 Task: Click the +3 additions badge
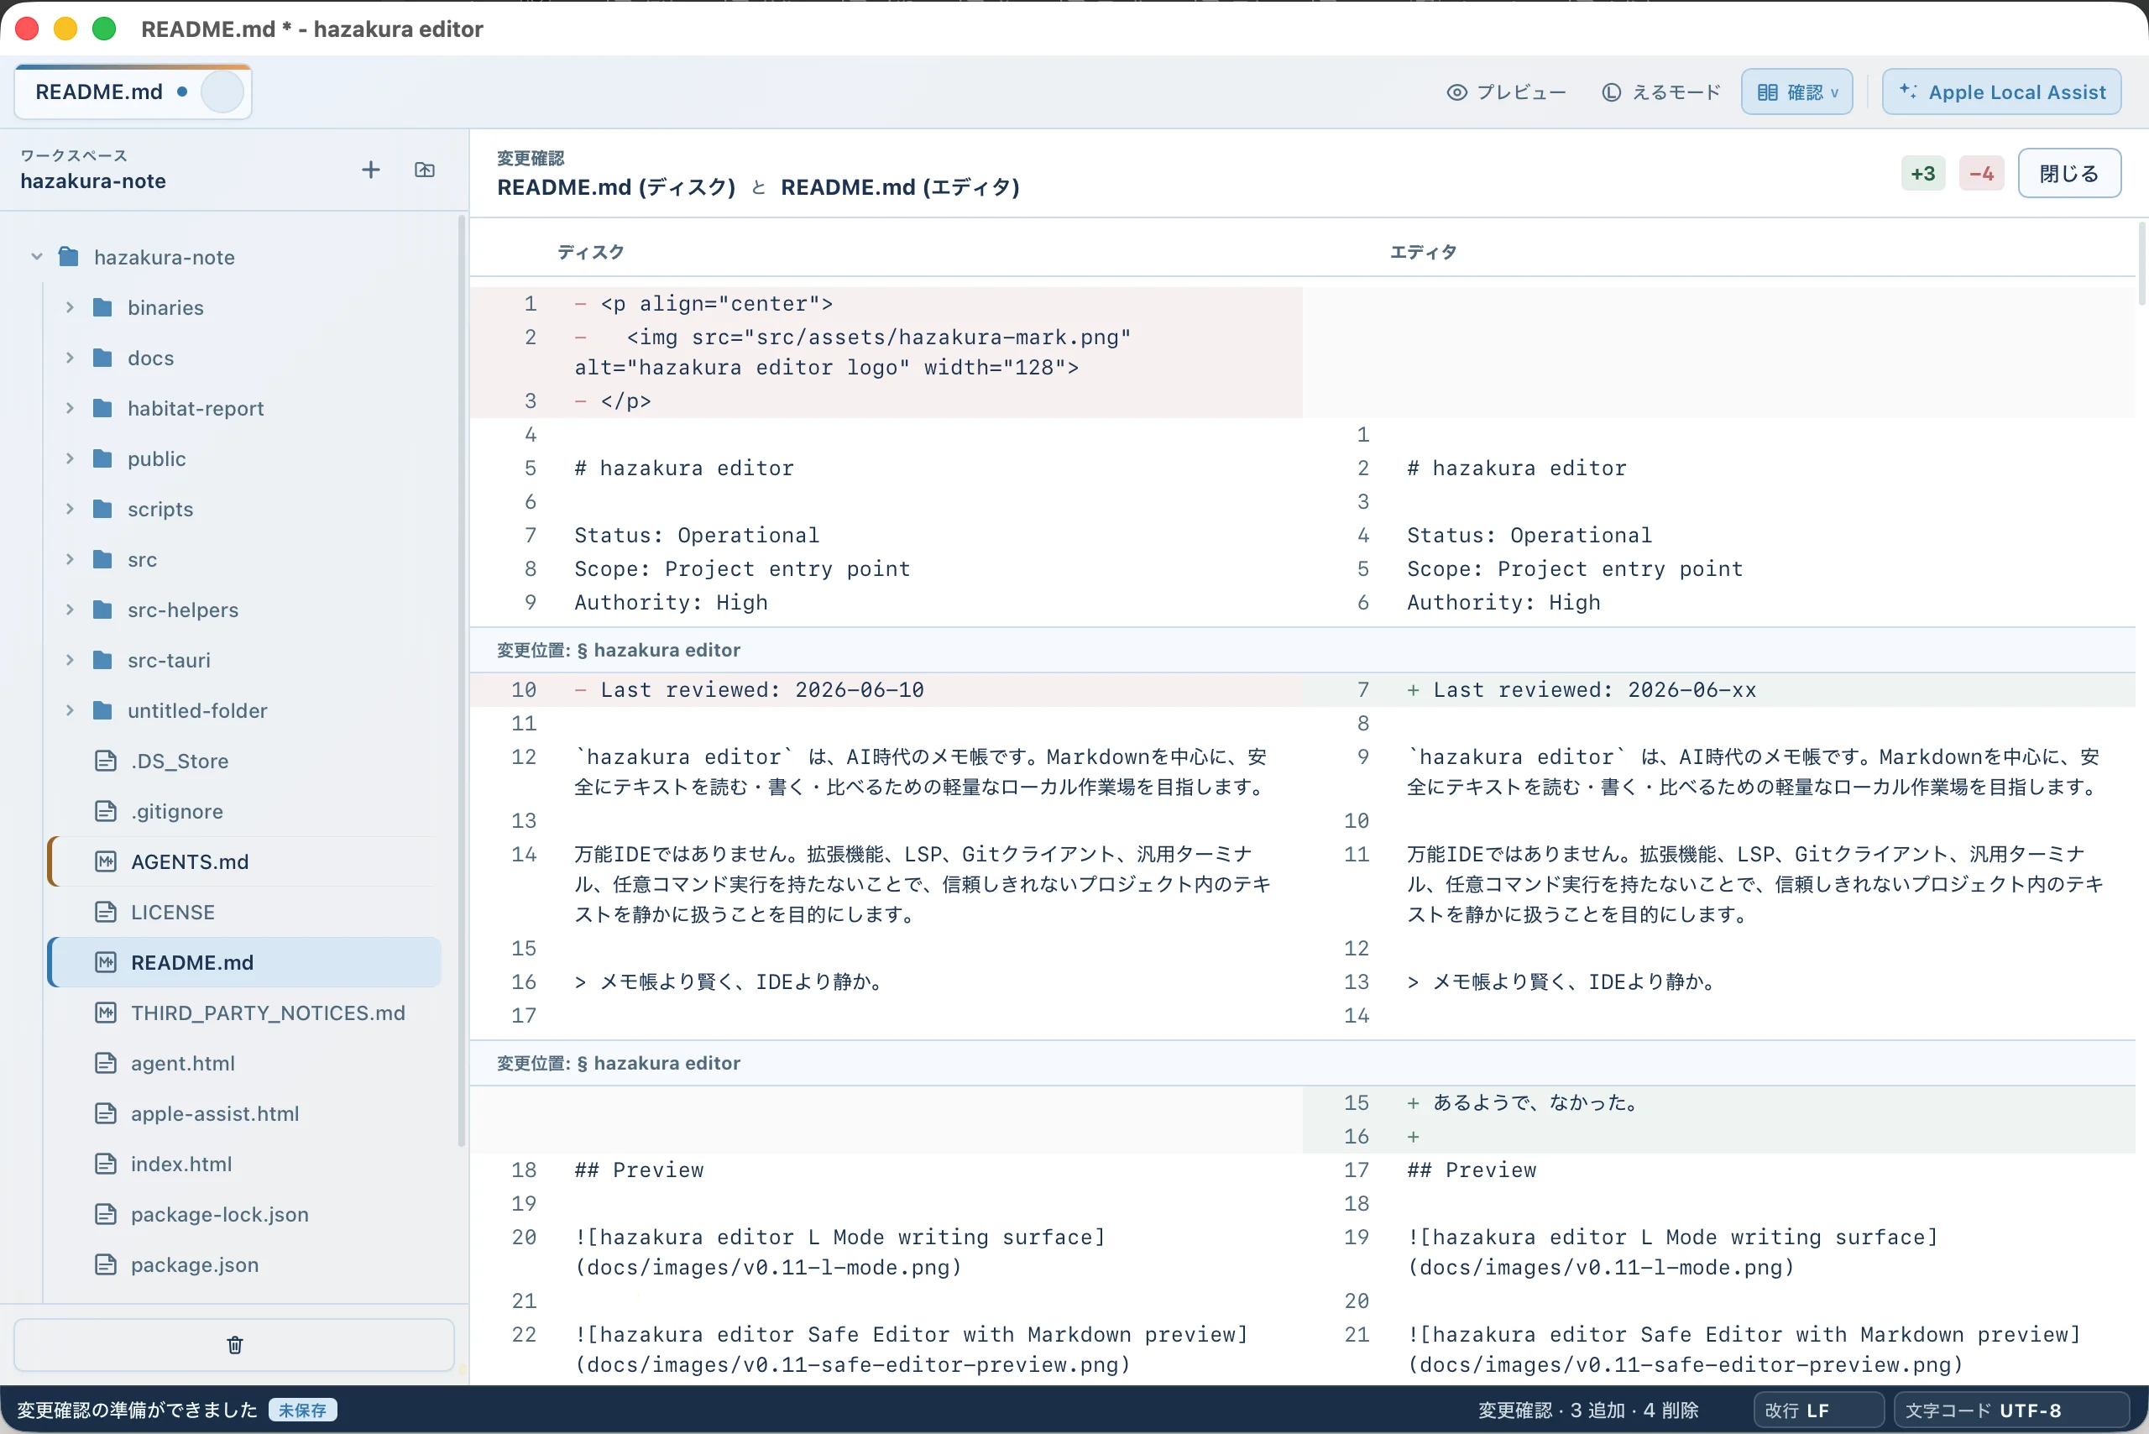click(1922, 174)
